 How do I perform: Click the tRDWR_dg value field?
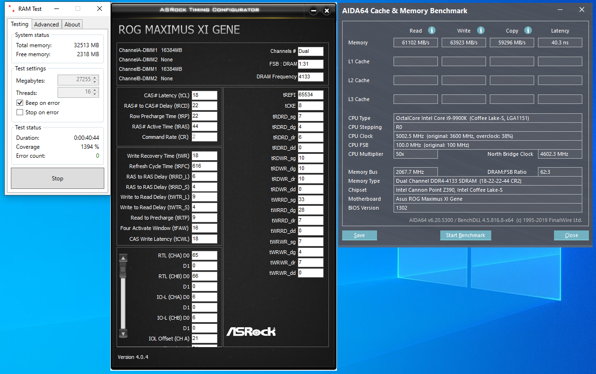(x=311, y=169)
